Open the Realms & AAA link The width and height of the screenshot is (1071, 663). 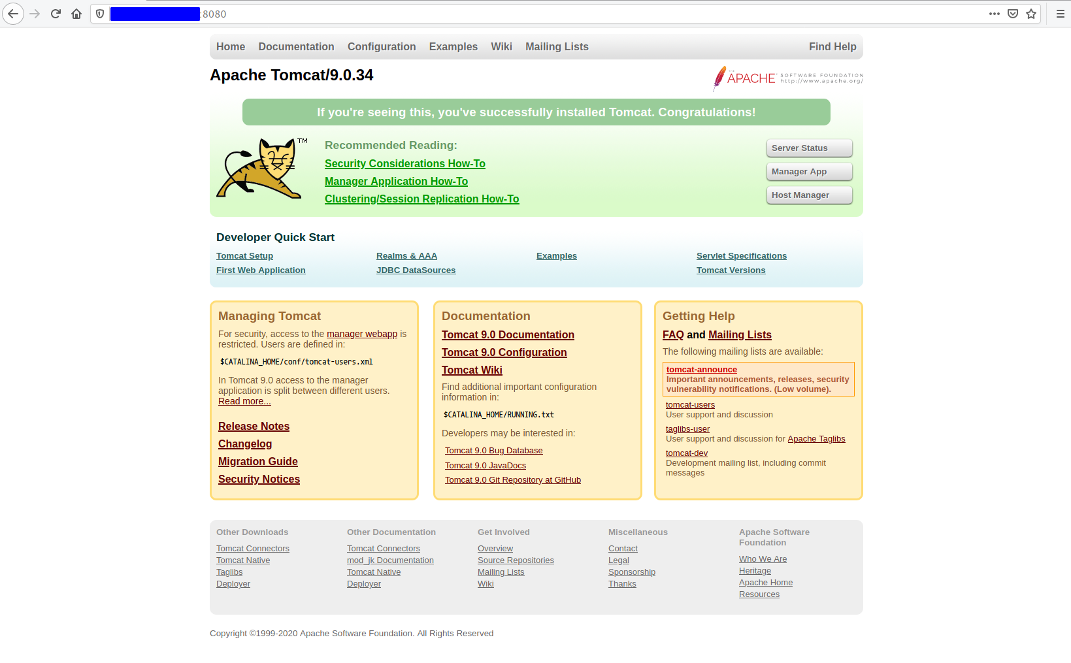click(406, 256)
